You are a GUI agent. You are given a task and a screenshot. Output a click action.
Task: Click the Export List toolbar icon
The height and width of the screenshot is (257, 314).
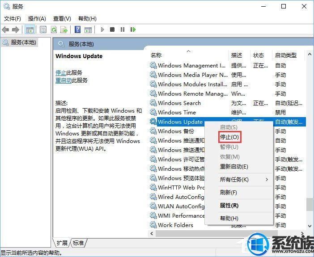click(x=64, y=30)
